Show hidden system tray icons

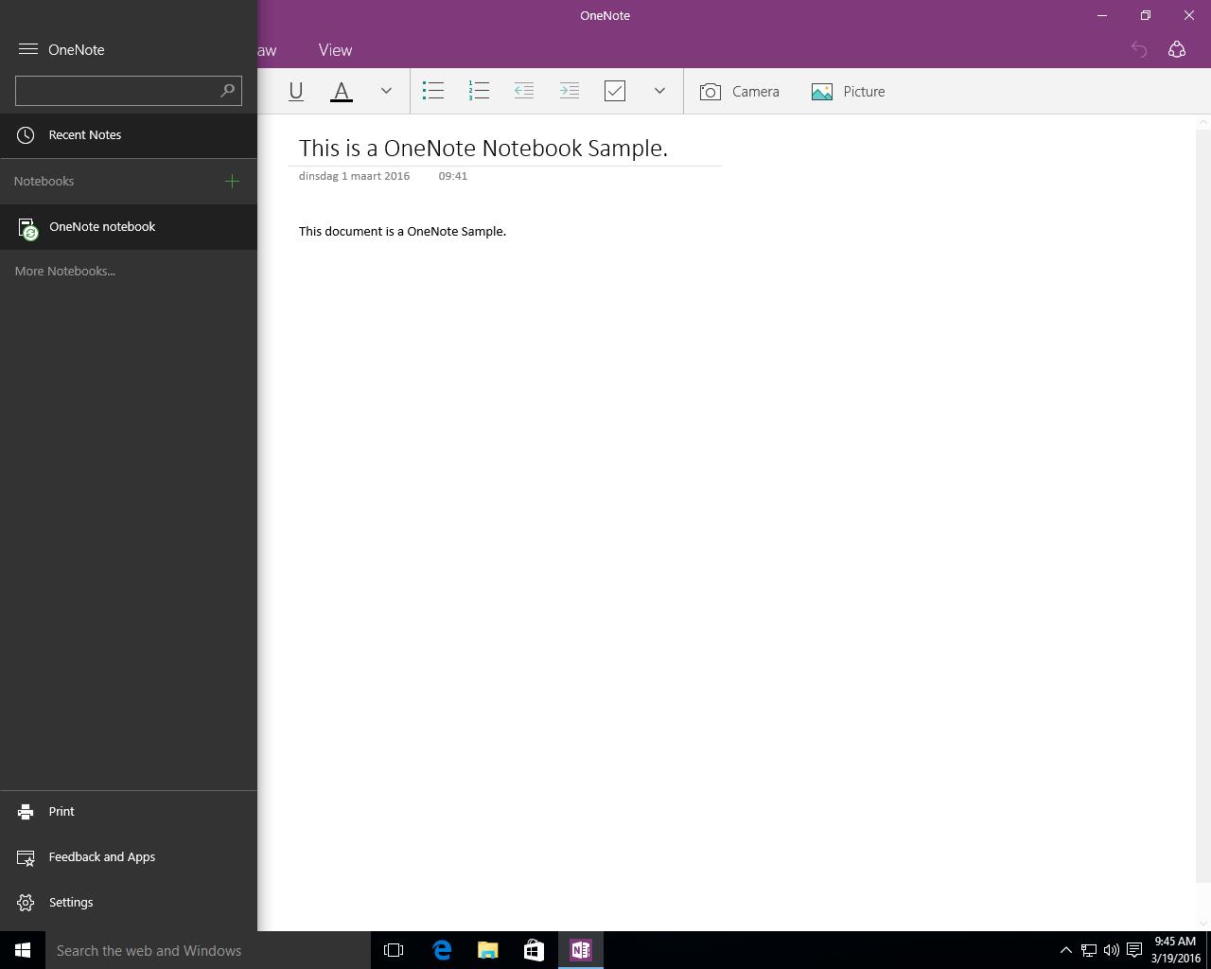[1065, 950]
